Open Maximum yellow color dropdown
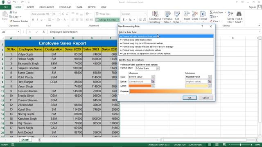 click(x=210, y=86)
